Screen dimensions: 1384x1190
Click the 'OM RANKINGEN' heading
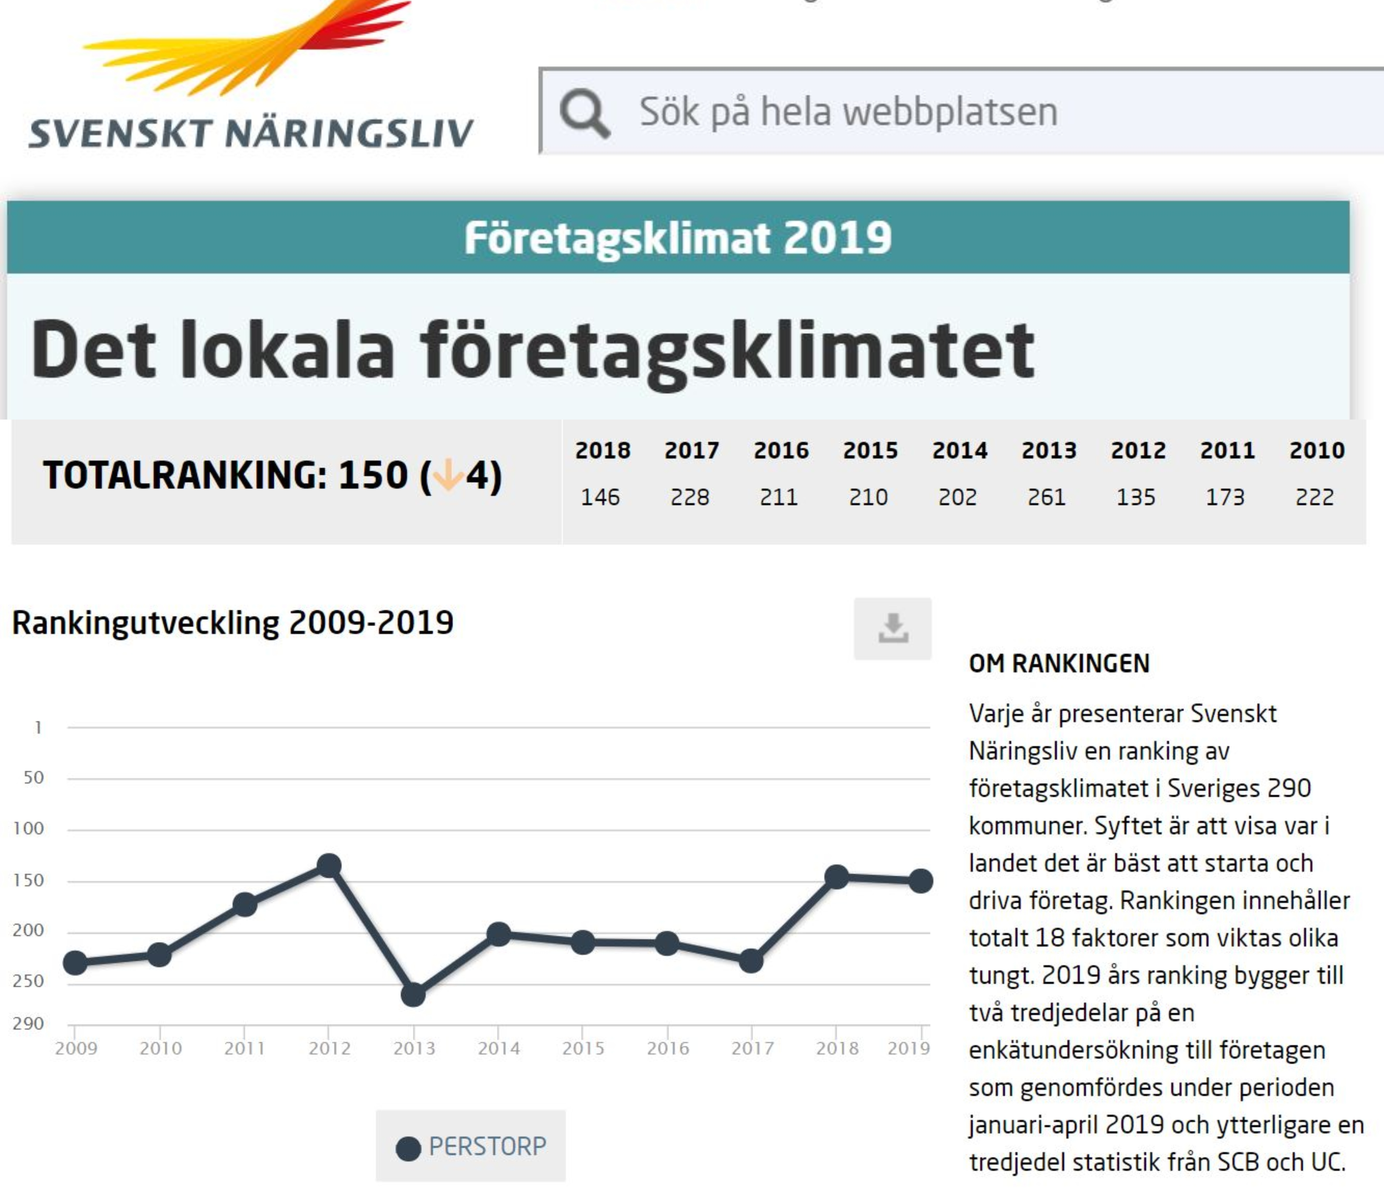tap(1059, 663)
